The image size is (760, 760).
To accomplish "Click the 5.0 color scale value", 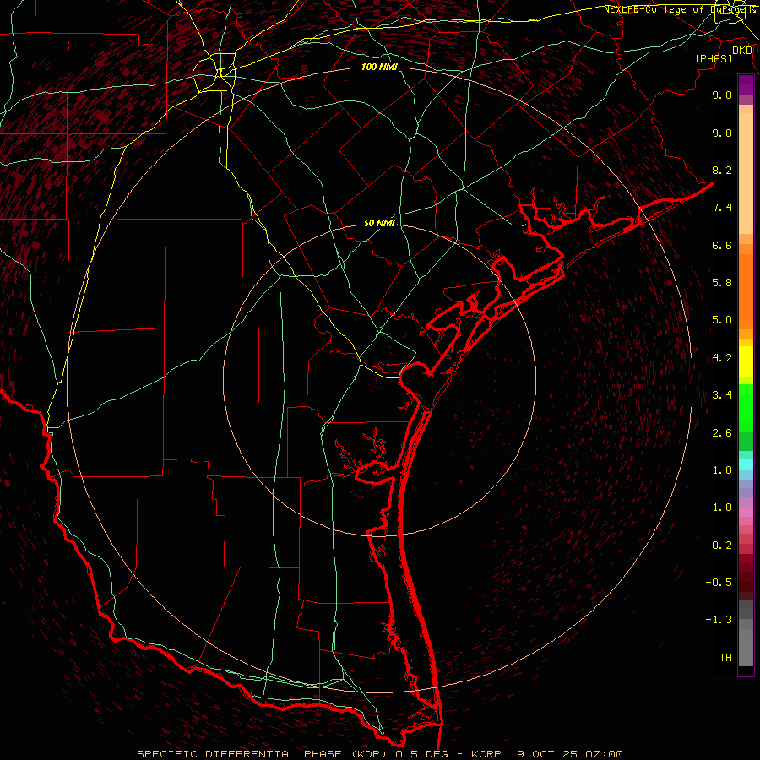I will 722,320.
